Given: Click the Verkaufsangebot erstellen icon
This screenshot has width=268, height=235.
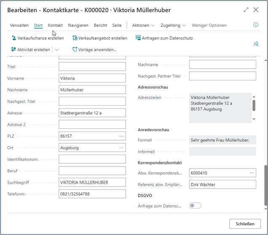Looking at the screenshot, I should click(x=75, y=38).
